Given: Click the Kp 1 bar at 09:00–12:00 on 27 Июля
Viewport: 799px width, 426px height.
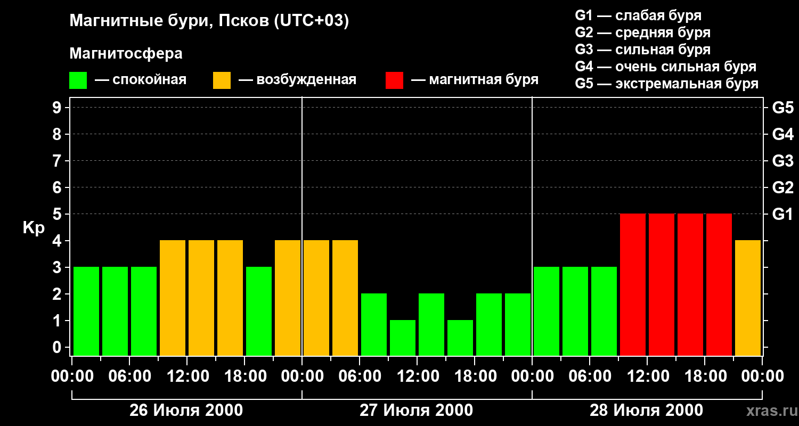Looking at the screenshot, I should point(403,338).
